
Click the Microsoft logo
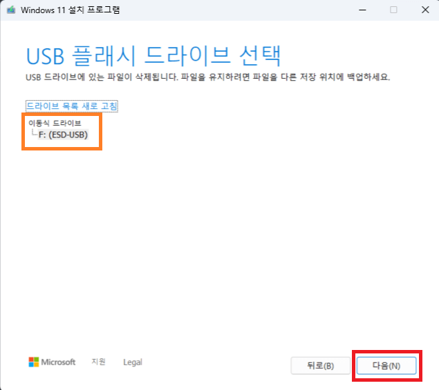coord(52,362)
